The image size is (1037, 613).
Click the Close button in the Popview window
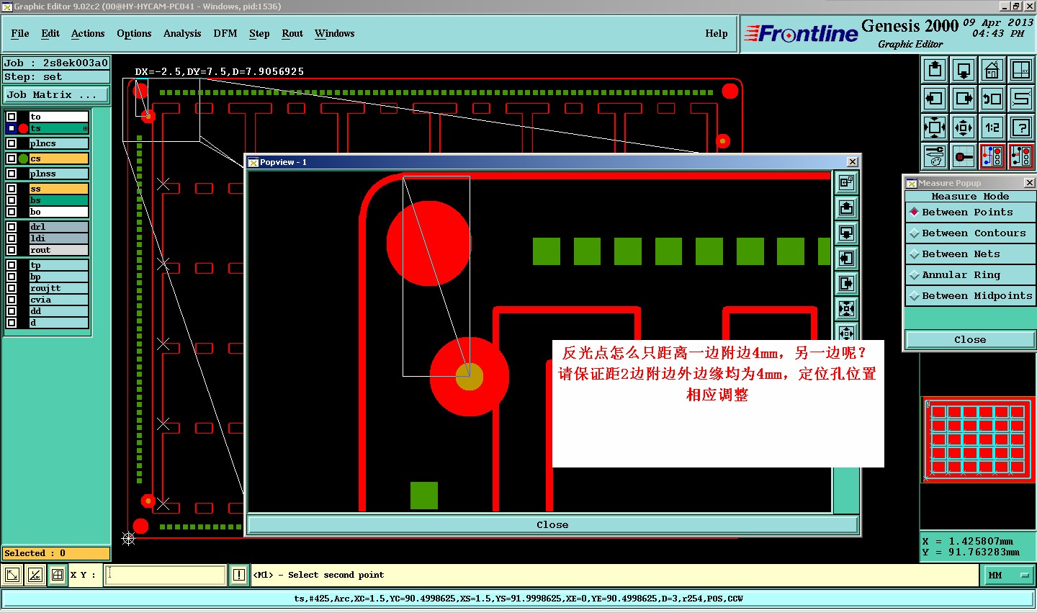552,524
